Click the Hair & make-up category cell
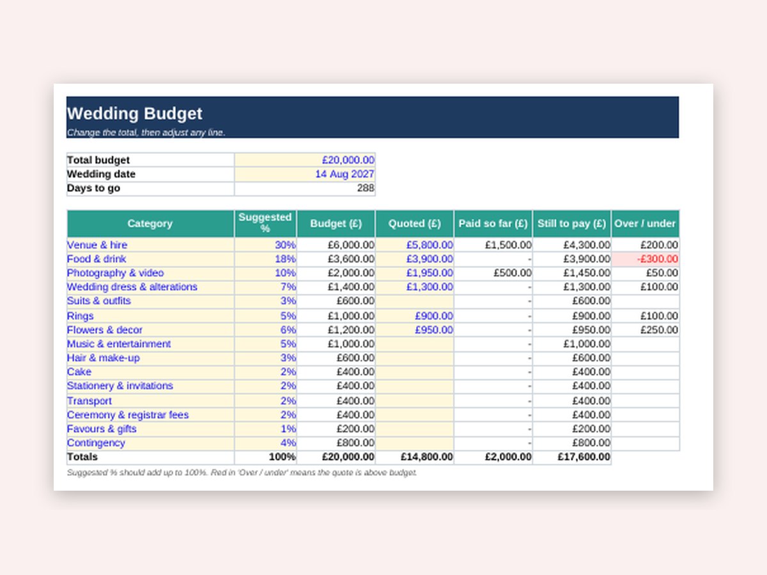The height and width of the screenshot is (575, 767). tap(150, 358)
